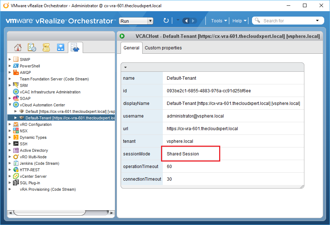
Task: Select Active Directory in the inventory tree
Action: pos(34,150)
